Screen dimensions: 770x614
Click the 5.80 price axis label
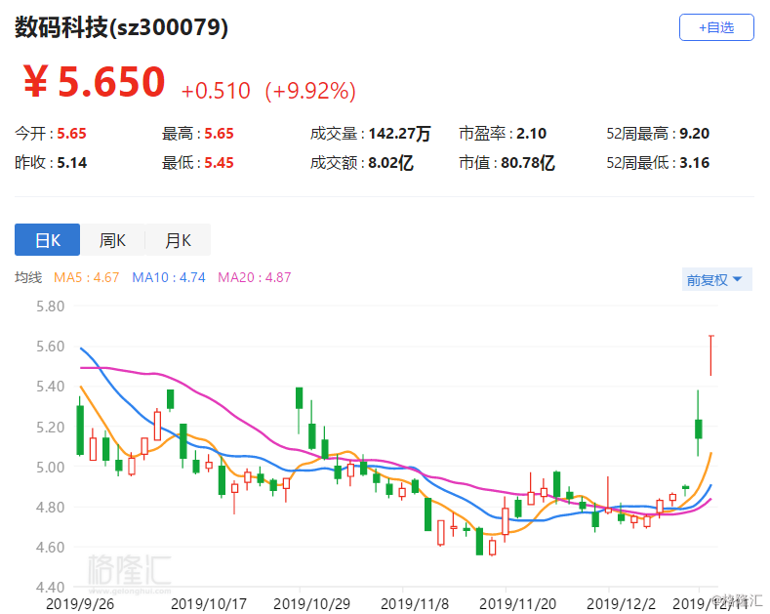coord(50,307)
